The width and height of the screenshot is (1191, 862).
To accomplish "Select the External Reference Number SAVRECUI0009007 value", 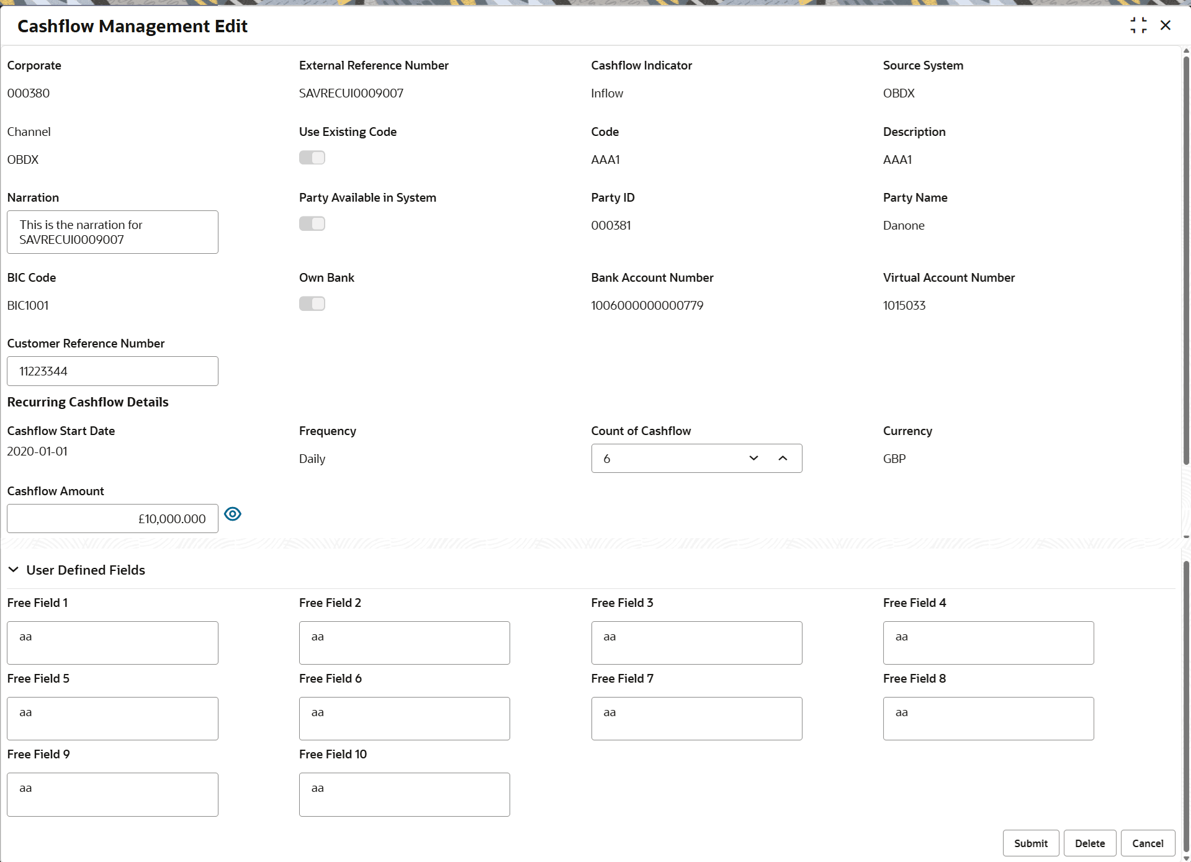I will coord(351,93).
